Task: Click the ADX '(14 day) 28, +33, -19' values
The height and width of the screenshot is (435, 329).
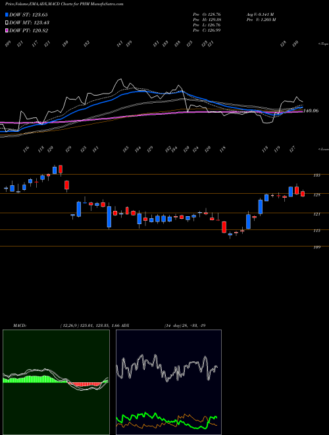Action: pyautogui.click(x=184, y=326)
